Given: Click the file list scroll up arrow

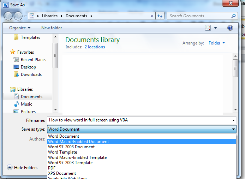Looking at the screenshot, I should (x=235, y=56).
